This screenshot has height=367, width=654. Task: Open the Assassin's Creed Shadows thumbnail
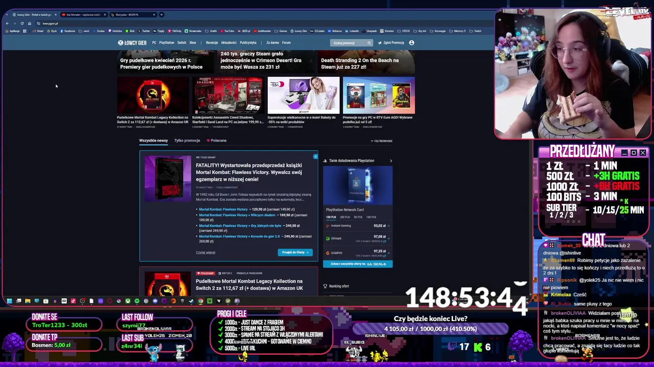click(x=228, y=95)
